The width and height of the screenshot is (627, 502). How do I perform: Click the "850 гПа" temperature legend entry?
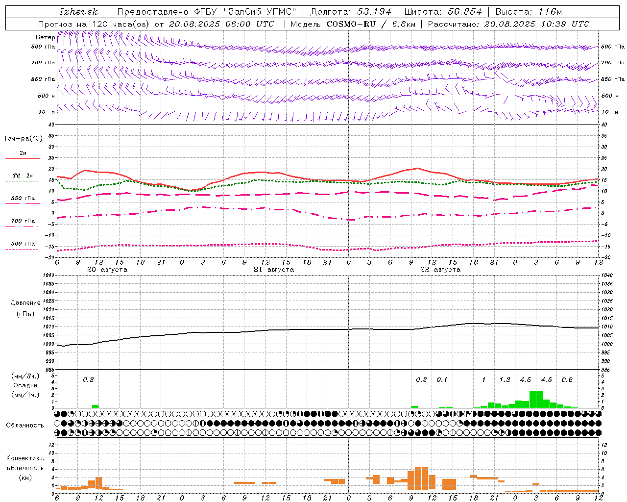click(23, 199)
